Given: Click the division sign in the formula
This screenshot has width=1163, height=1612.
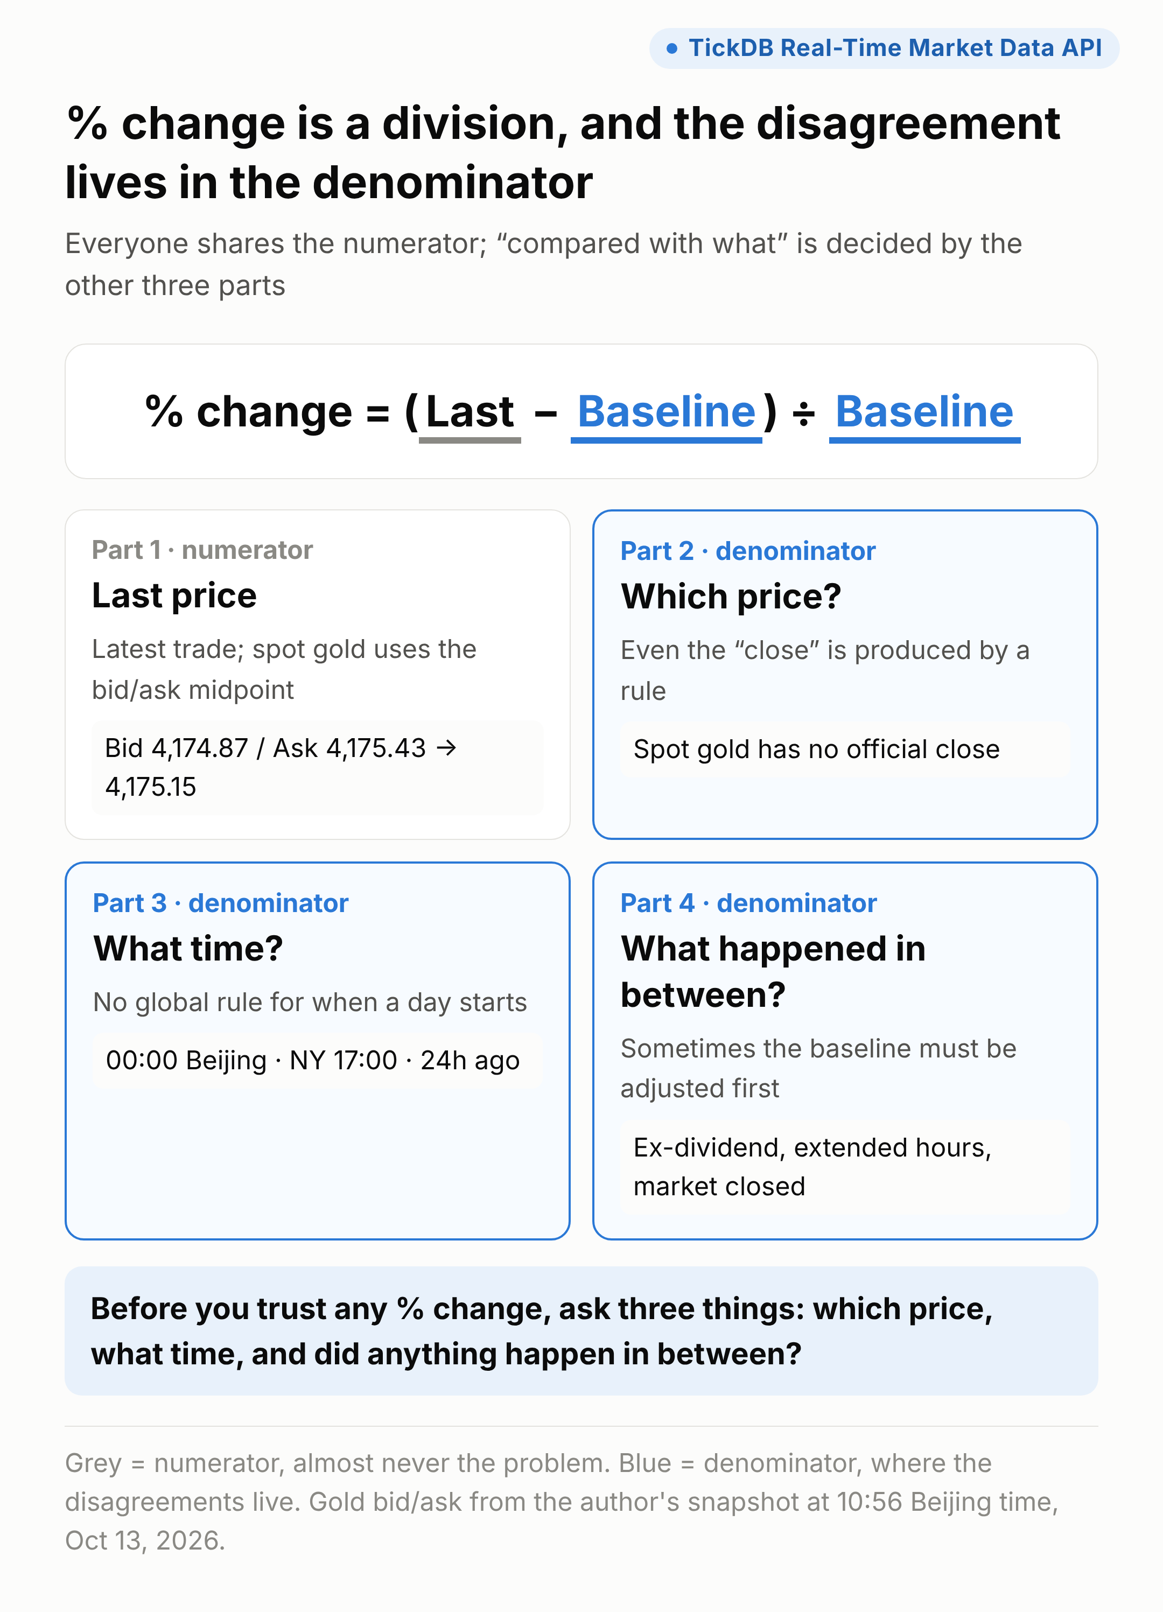Looking at the screenshot, I should click(x=803, y=413).
